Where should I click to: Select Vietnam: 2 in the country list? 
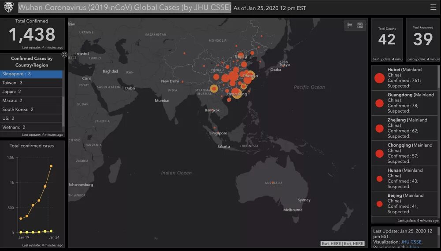pos(31,127)
